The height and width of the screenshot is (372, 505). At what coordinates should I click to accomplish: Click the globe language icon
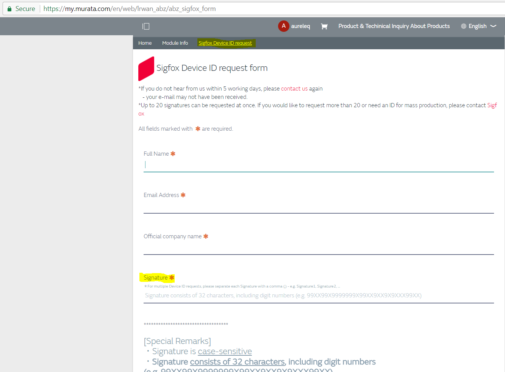tap(463, 26)
